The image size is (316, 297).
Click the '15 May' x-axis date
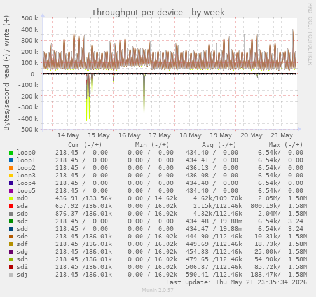99,135
